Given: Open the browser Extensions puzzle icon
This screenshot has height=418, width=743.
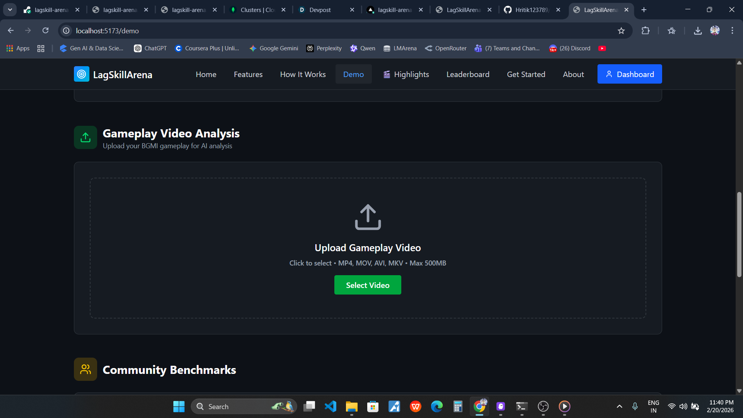Looking at the screenshot, I should click(645, 31).
